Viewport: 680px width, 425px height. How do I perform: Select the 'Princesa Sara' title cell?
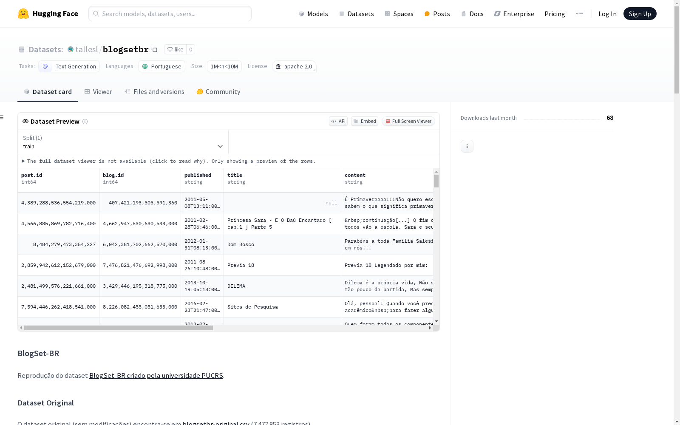coord(283,224)
